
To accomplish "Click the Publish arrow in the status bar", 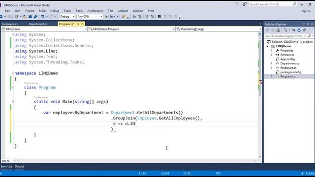I will [302, 174].
